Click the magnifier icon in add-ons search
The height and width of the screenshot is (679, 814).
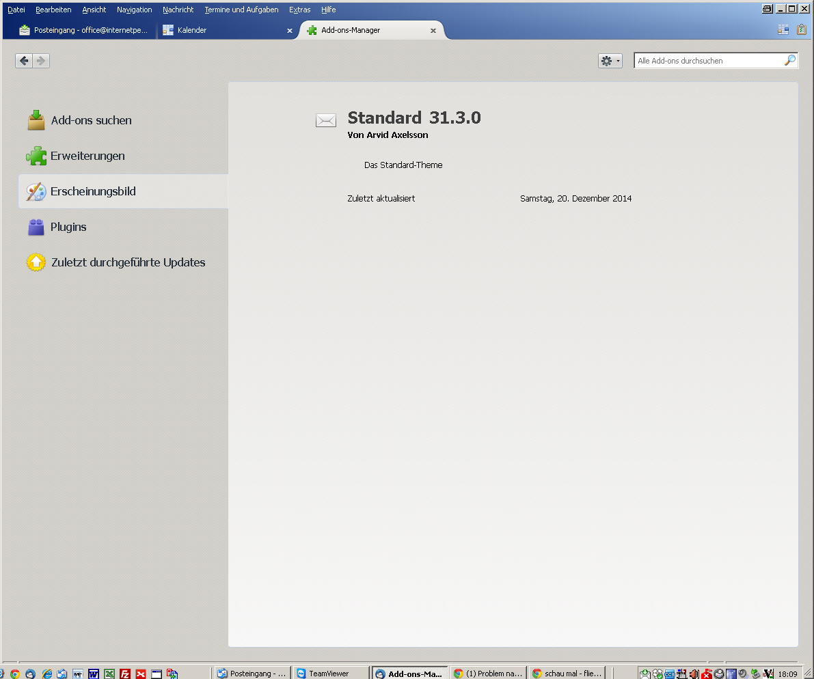[x=789, y=60]
